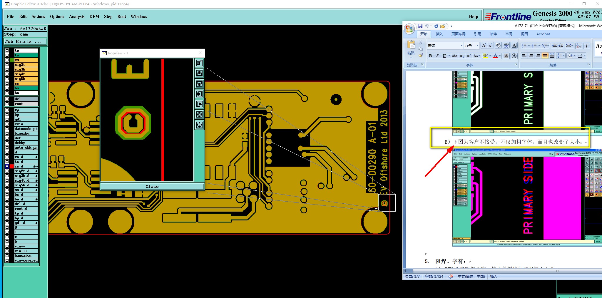
Task: Click the Close button in Popview
Action: coord(152,186)
